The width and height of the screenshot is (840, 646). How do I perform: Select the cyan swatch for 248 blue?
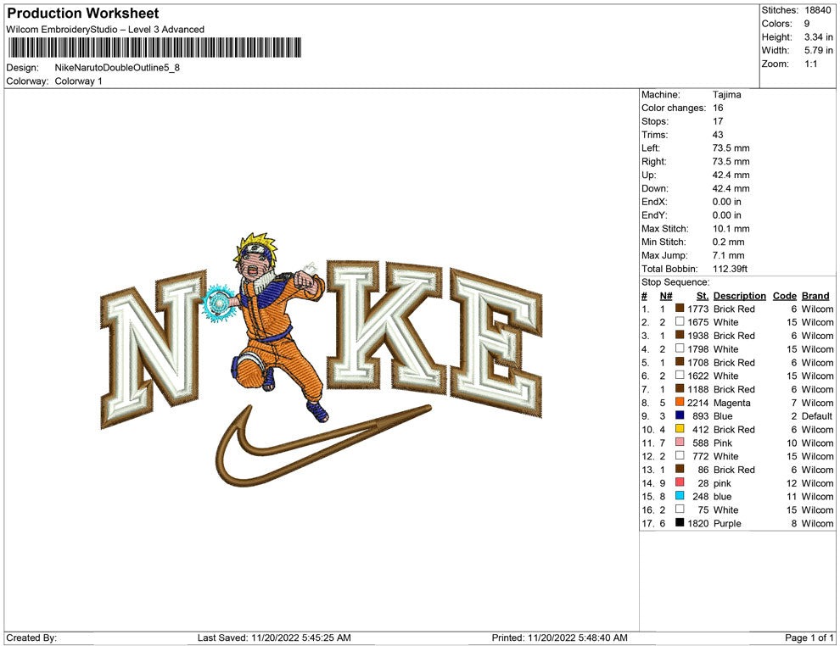click(x=680, y=496)
